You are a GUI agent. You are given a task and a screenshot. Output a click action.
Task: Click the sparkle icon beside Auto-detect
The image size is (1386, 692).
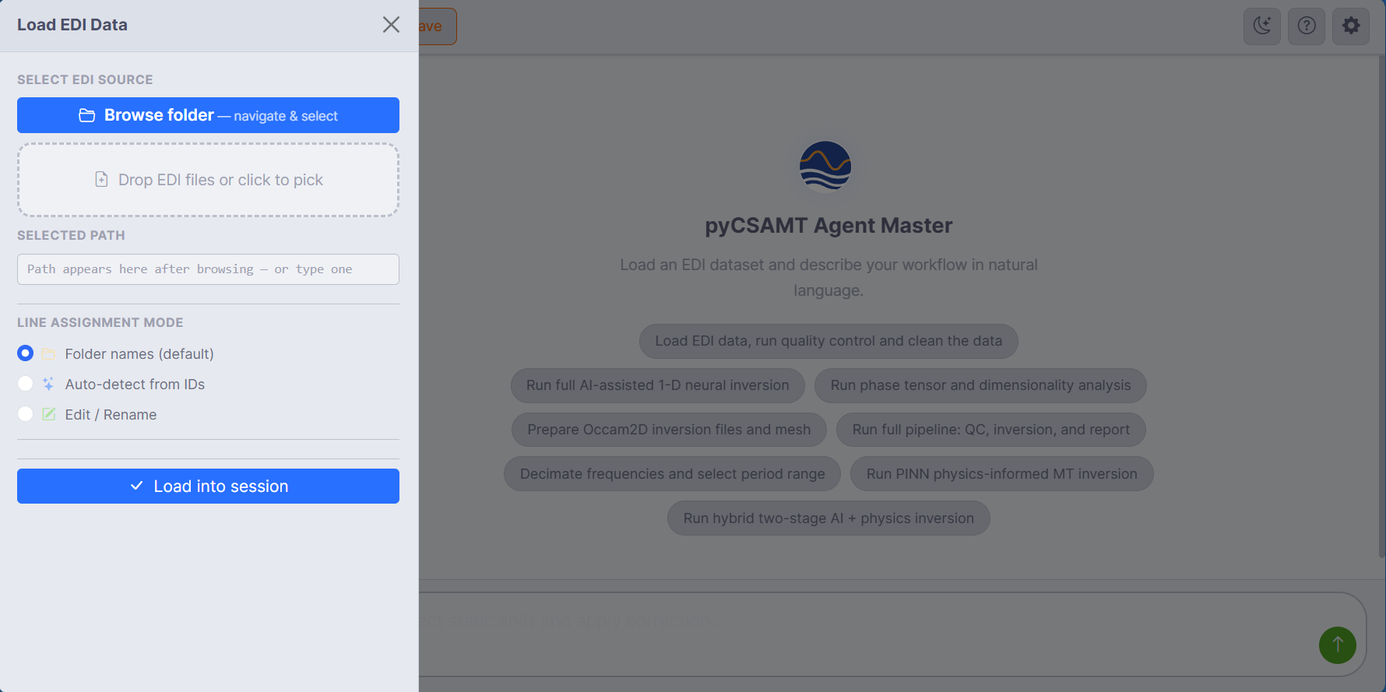48,385
